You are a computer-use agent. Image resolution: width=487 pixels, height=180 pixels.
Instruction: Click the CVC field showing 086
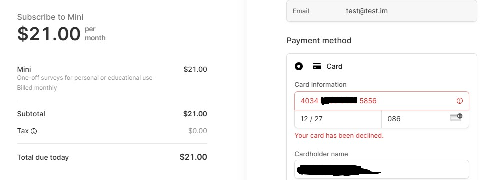pyautogui.click(x=425, y=119)
